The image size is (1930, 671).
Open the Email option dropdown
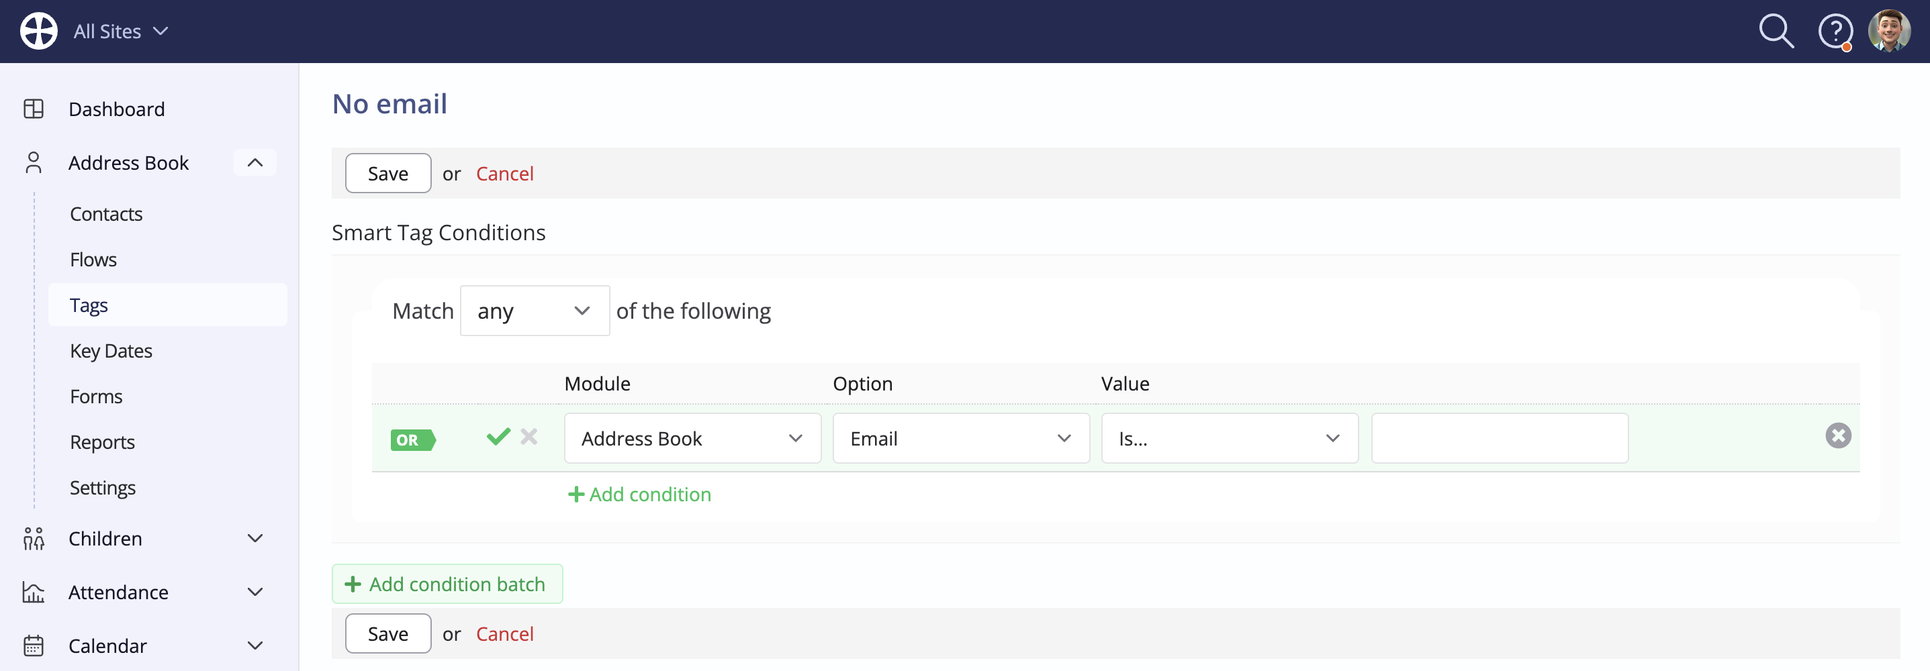coord(960,438)
